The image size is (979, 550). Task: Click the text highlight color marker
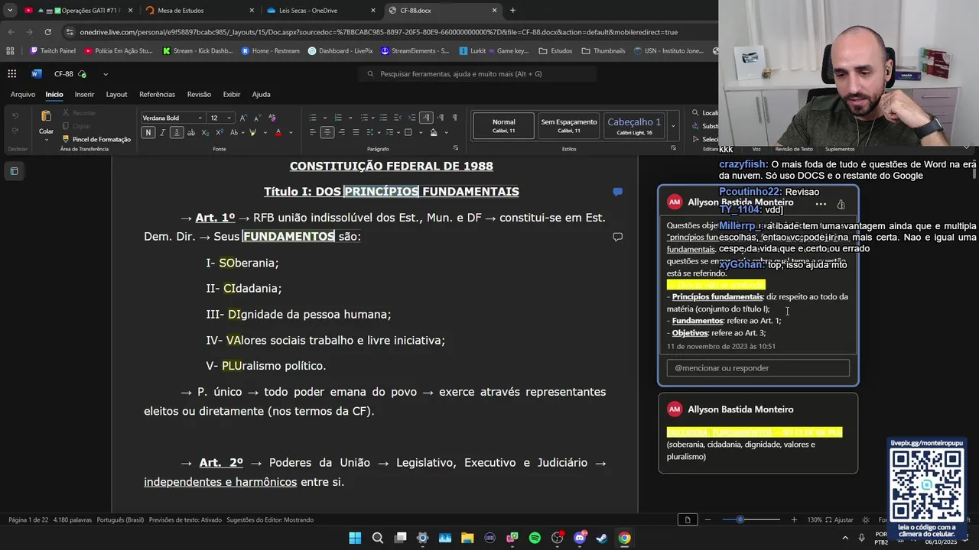tap(252, 132)
